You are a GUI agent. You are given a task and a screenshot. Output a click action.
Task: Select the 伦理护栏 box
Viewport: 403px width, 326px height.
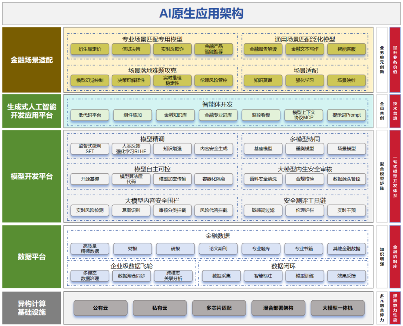click(x=305, y=210)
